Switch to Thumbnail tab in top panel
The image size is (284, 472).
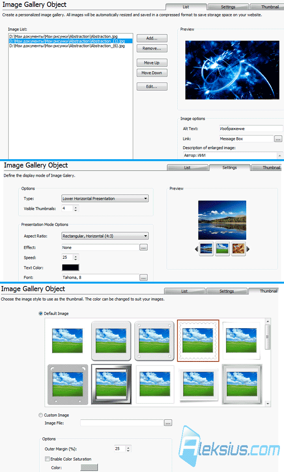[x=267, y=6]
